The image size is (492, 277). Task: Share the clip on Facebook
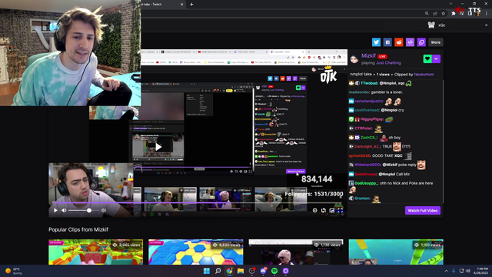coord(387,42)
